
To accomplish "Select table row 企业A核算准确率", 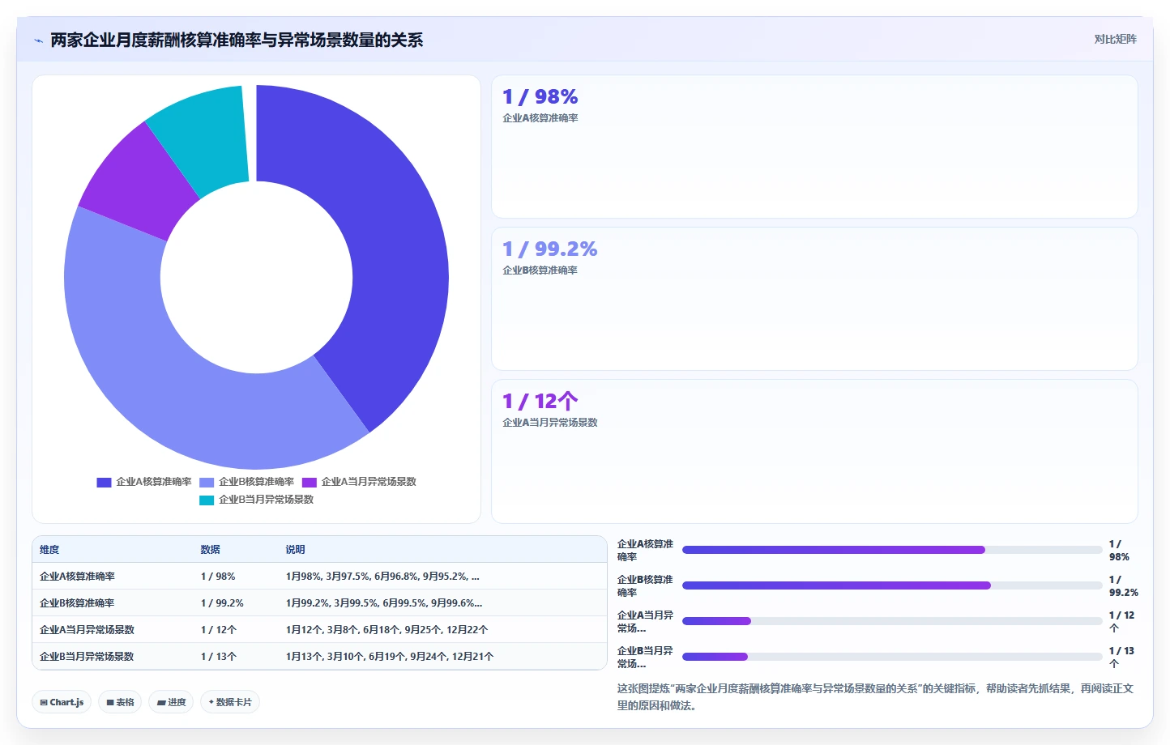I will [x=319, y=577].
